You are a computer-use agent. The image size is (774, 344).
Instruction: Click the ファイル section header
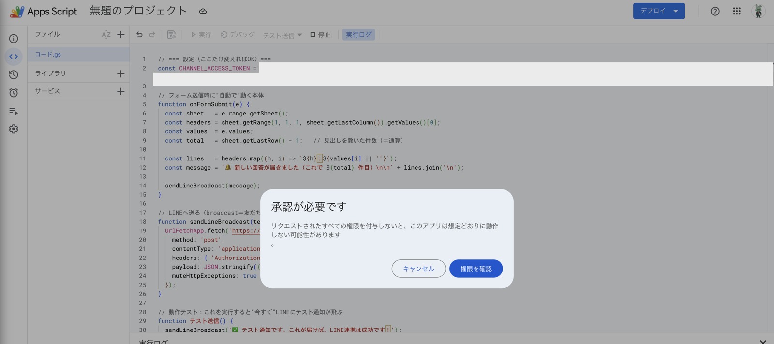click(47, 34)
